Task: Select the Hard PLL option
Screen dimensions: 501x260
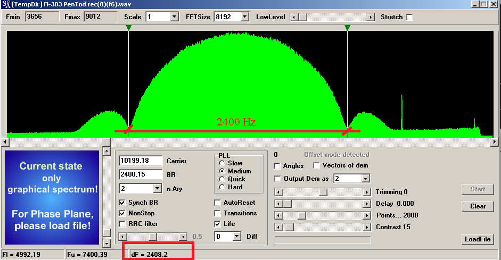Action: point(222,187)
